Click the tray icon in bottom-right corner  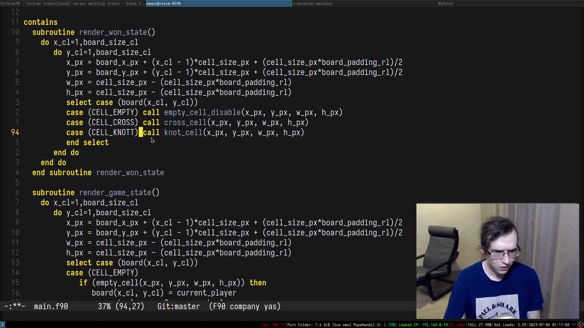coord(580,325)
